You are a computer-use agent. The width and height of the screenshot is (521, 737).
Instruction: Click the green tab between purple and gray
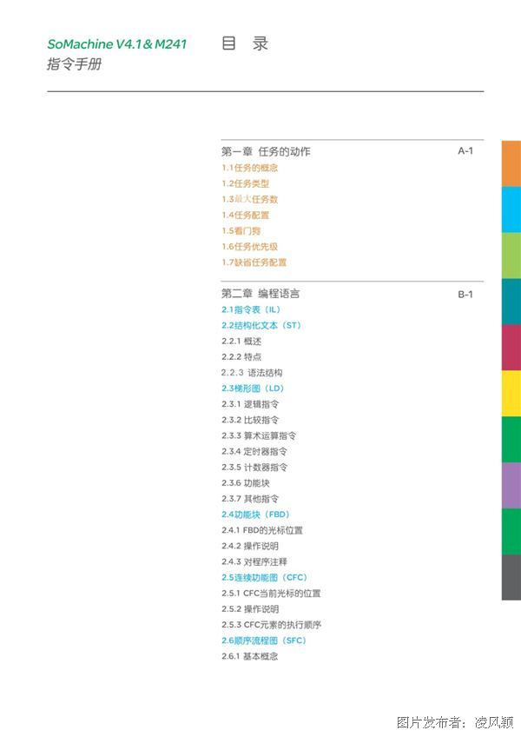point(511,532)
